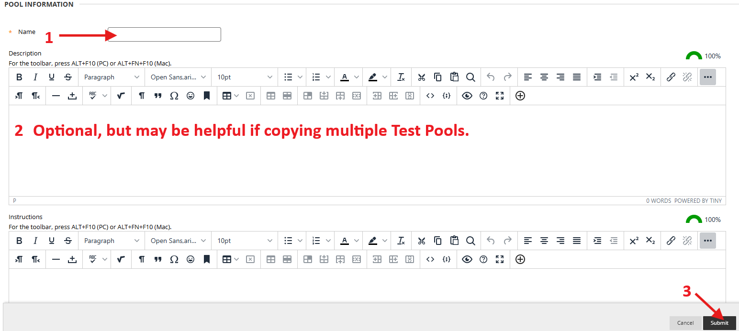The image size is (739, 331).
Task: Toggle bold in the Description editor
Action: [19, 77]
